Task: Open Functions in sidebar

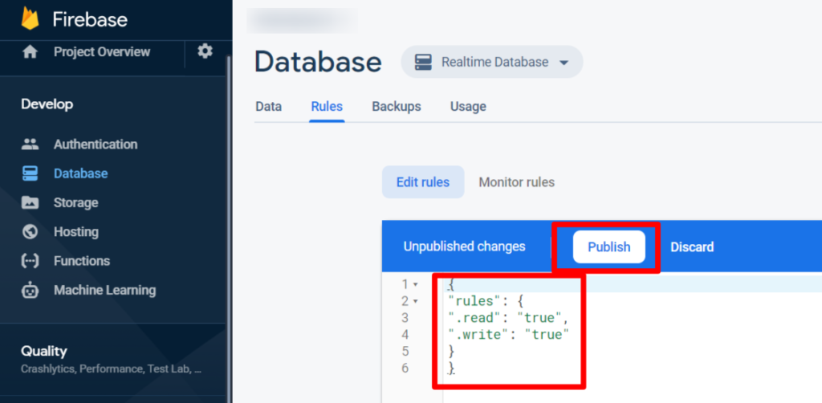Action: 82,261
